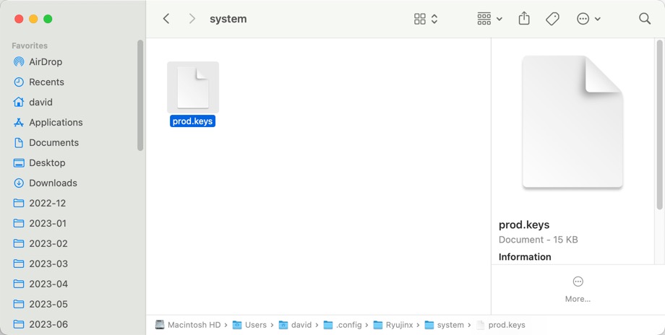Image resolution: width=665 pixels, height=335 pixels.
Task: Click the Share toolbar icon
Action: (x=524, y=18)
